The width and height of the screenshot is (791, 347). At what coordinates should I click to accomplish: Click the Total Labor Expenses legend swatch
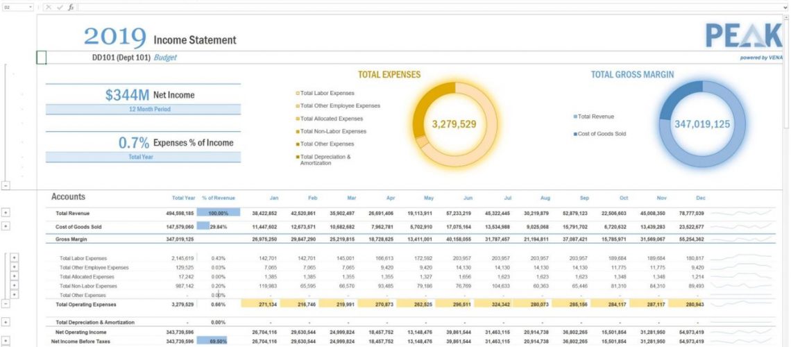(x=297, y=93)
